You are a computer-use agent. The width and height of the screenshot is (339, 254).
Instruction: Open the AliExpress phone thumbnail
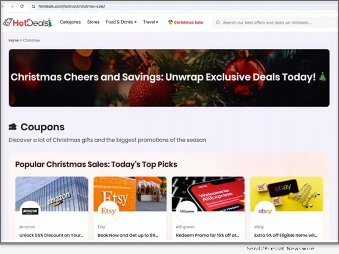point(208,194)
